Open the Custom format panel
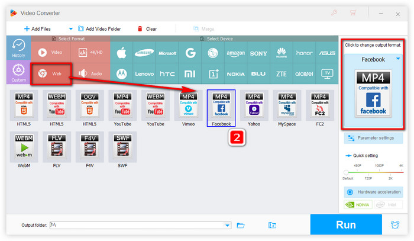The image size is (414, 241). click(18, 72)
